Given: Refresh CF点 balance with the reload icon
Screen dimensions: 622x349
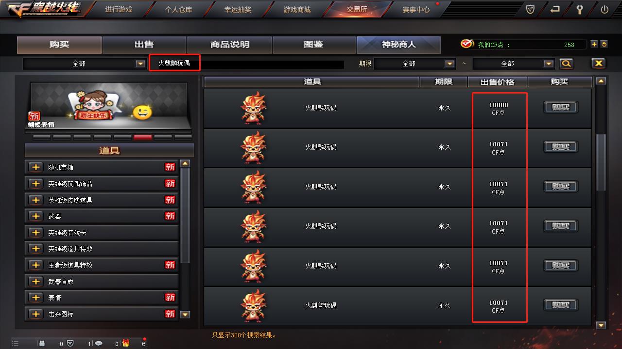Looking at the screenshot, I should pyautogui.click(x=604, y=44).
